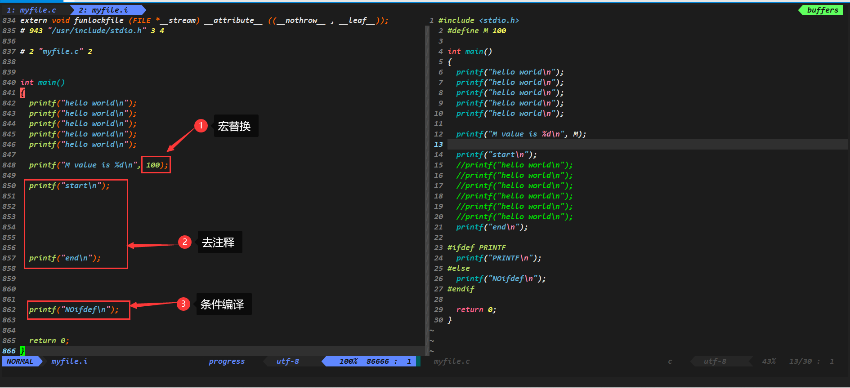This screenshot has width=850, height=388.
Task: Click '13/30' in right pane status line
Action: 801,362
